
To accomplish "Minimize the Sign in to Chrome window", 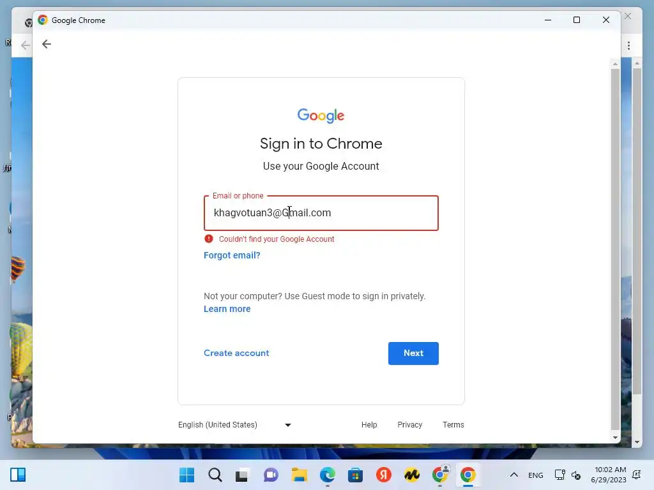I will [548, 20].
